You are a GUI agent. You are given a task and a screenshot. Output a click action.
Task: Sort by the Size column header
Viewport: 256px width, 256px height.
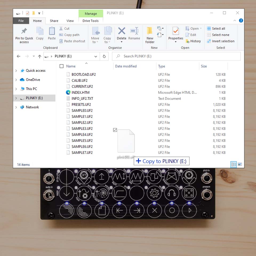click(x=204, y=66)
